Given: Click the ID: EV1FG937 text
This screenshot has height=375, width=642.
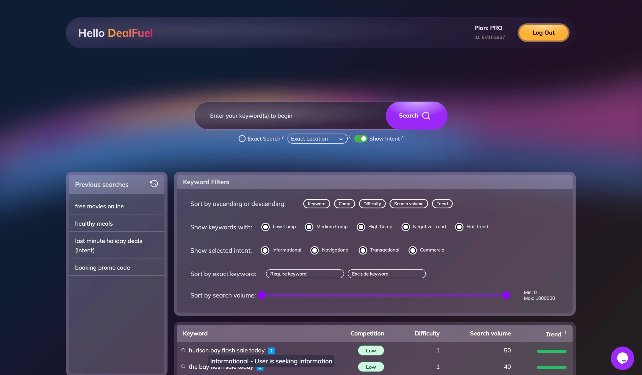Looking at the screenshot, I should [489, 37].
